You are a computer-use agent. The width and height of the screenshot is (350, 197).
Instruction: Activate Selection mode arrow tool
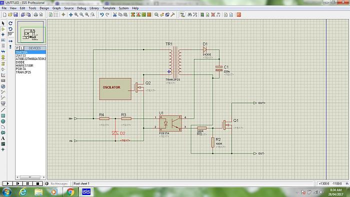click(3, 23)
